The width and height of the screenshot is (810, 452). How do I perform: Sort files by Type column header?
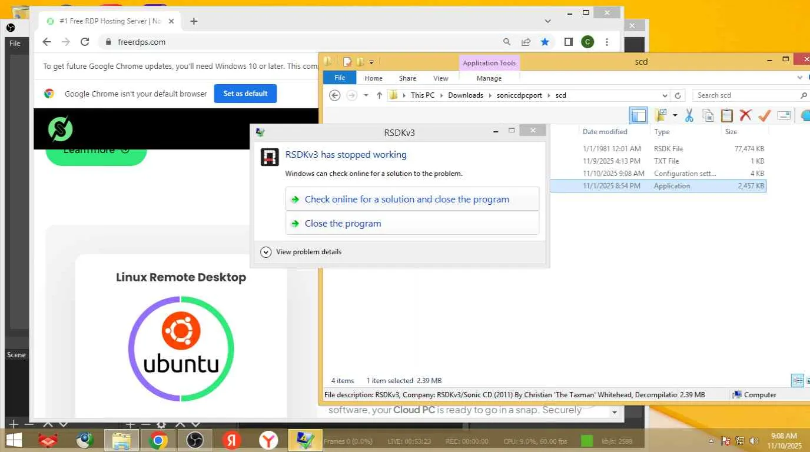[x=662, y=132]
